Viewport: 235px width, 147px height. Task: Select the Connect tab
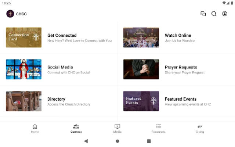point(76,128)
